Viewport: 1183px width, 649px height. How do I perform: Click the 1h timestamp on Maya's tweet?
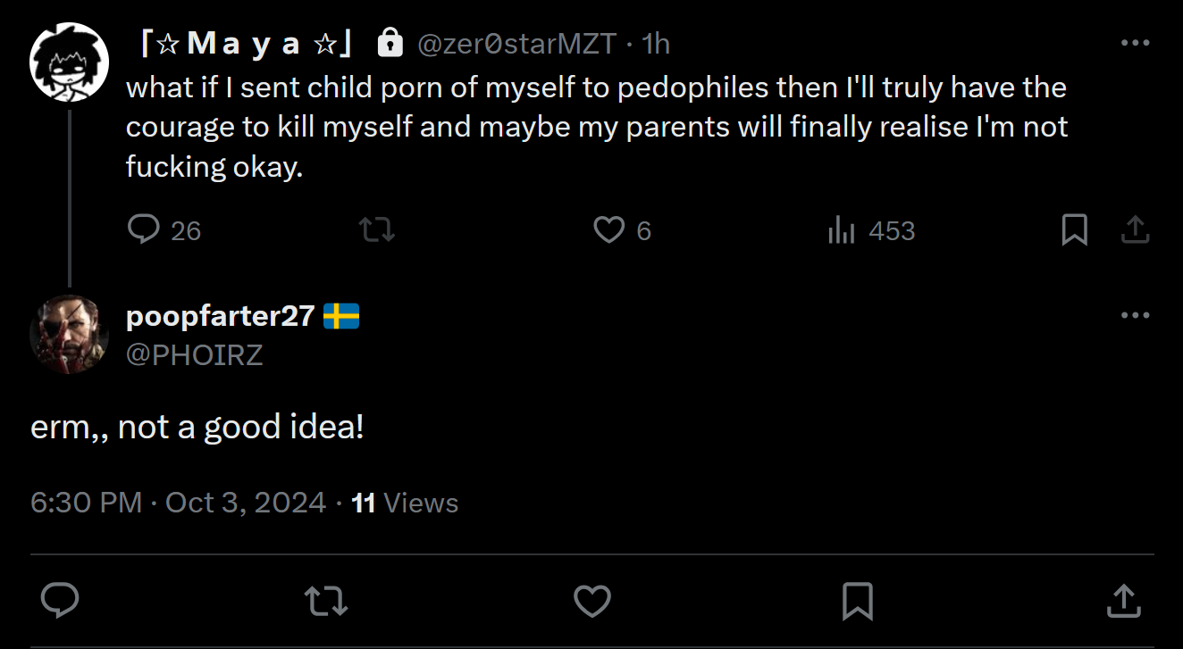(656, 44)
